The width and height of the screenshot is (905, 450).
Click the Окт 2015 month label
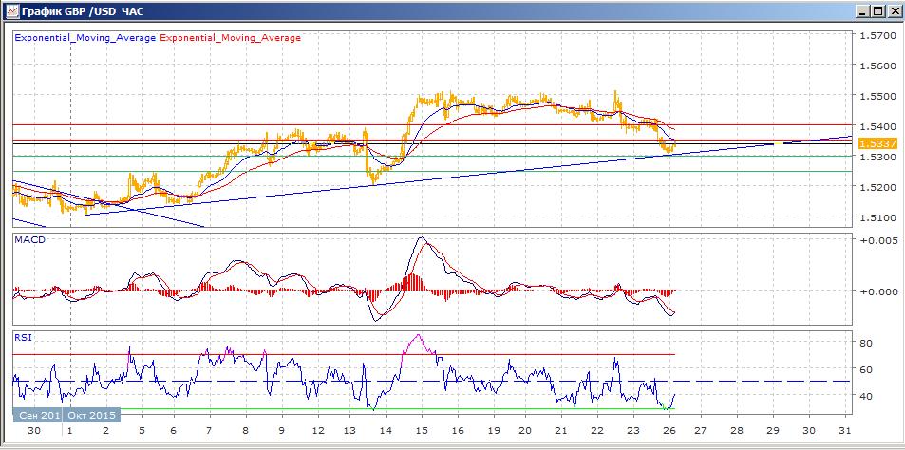92,416
